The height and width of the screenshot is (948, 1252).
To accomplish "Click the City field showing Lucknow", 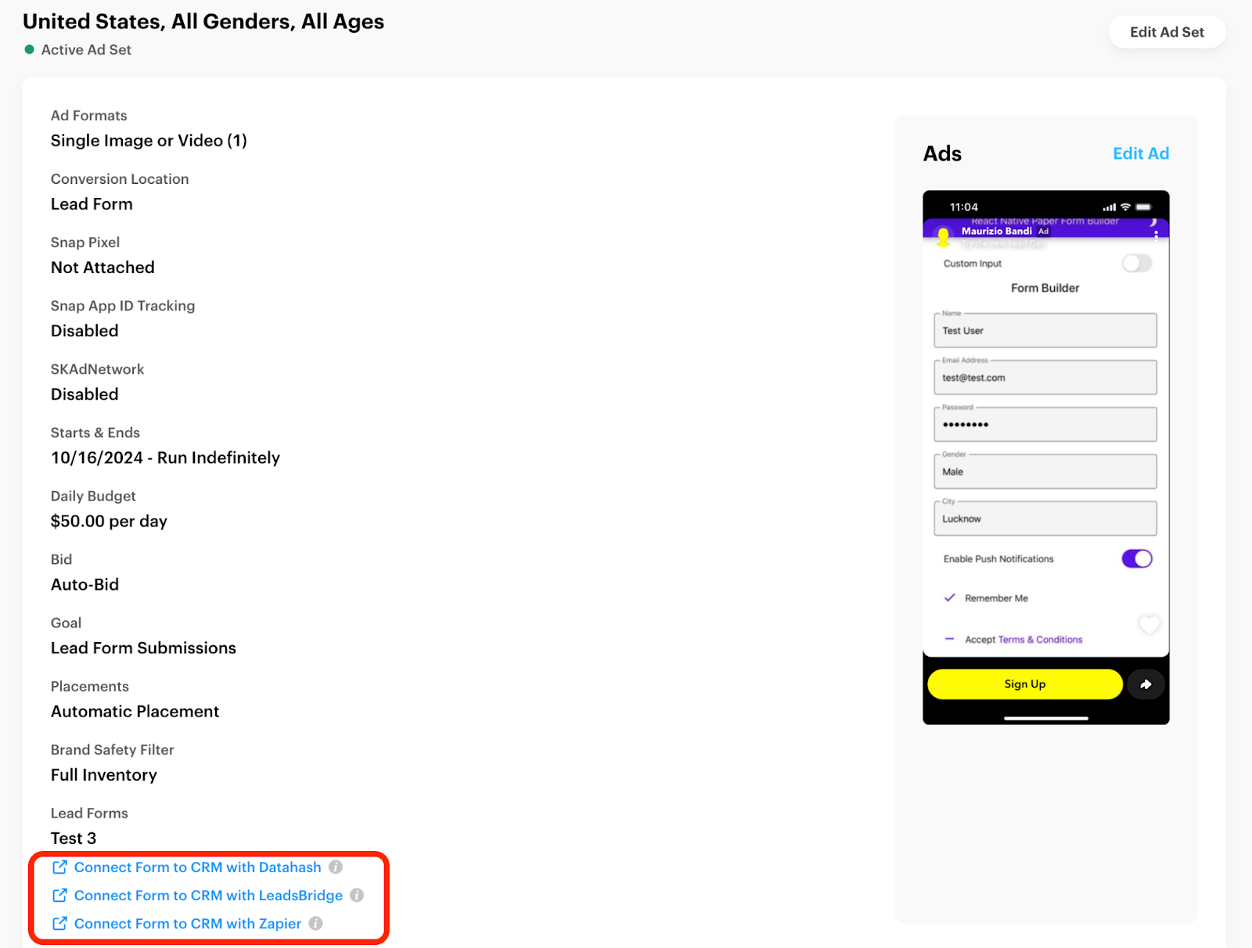I will (1045, 518).
